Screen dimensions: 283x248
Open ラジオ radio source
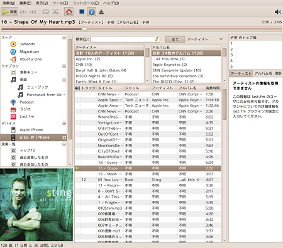click(25, 109)
